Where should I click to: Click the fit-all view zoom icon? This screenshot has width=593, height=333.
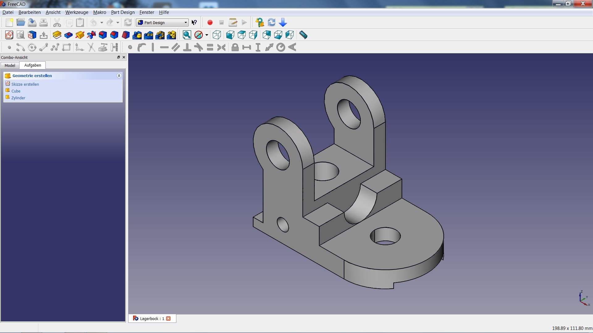pyautogui.click(x=187, y=35)
